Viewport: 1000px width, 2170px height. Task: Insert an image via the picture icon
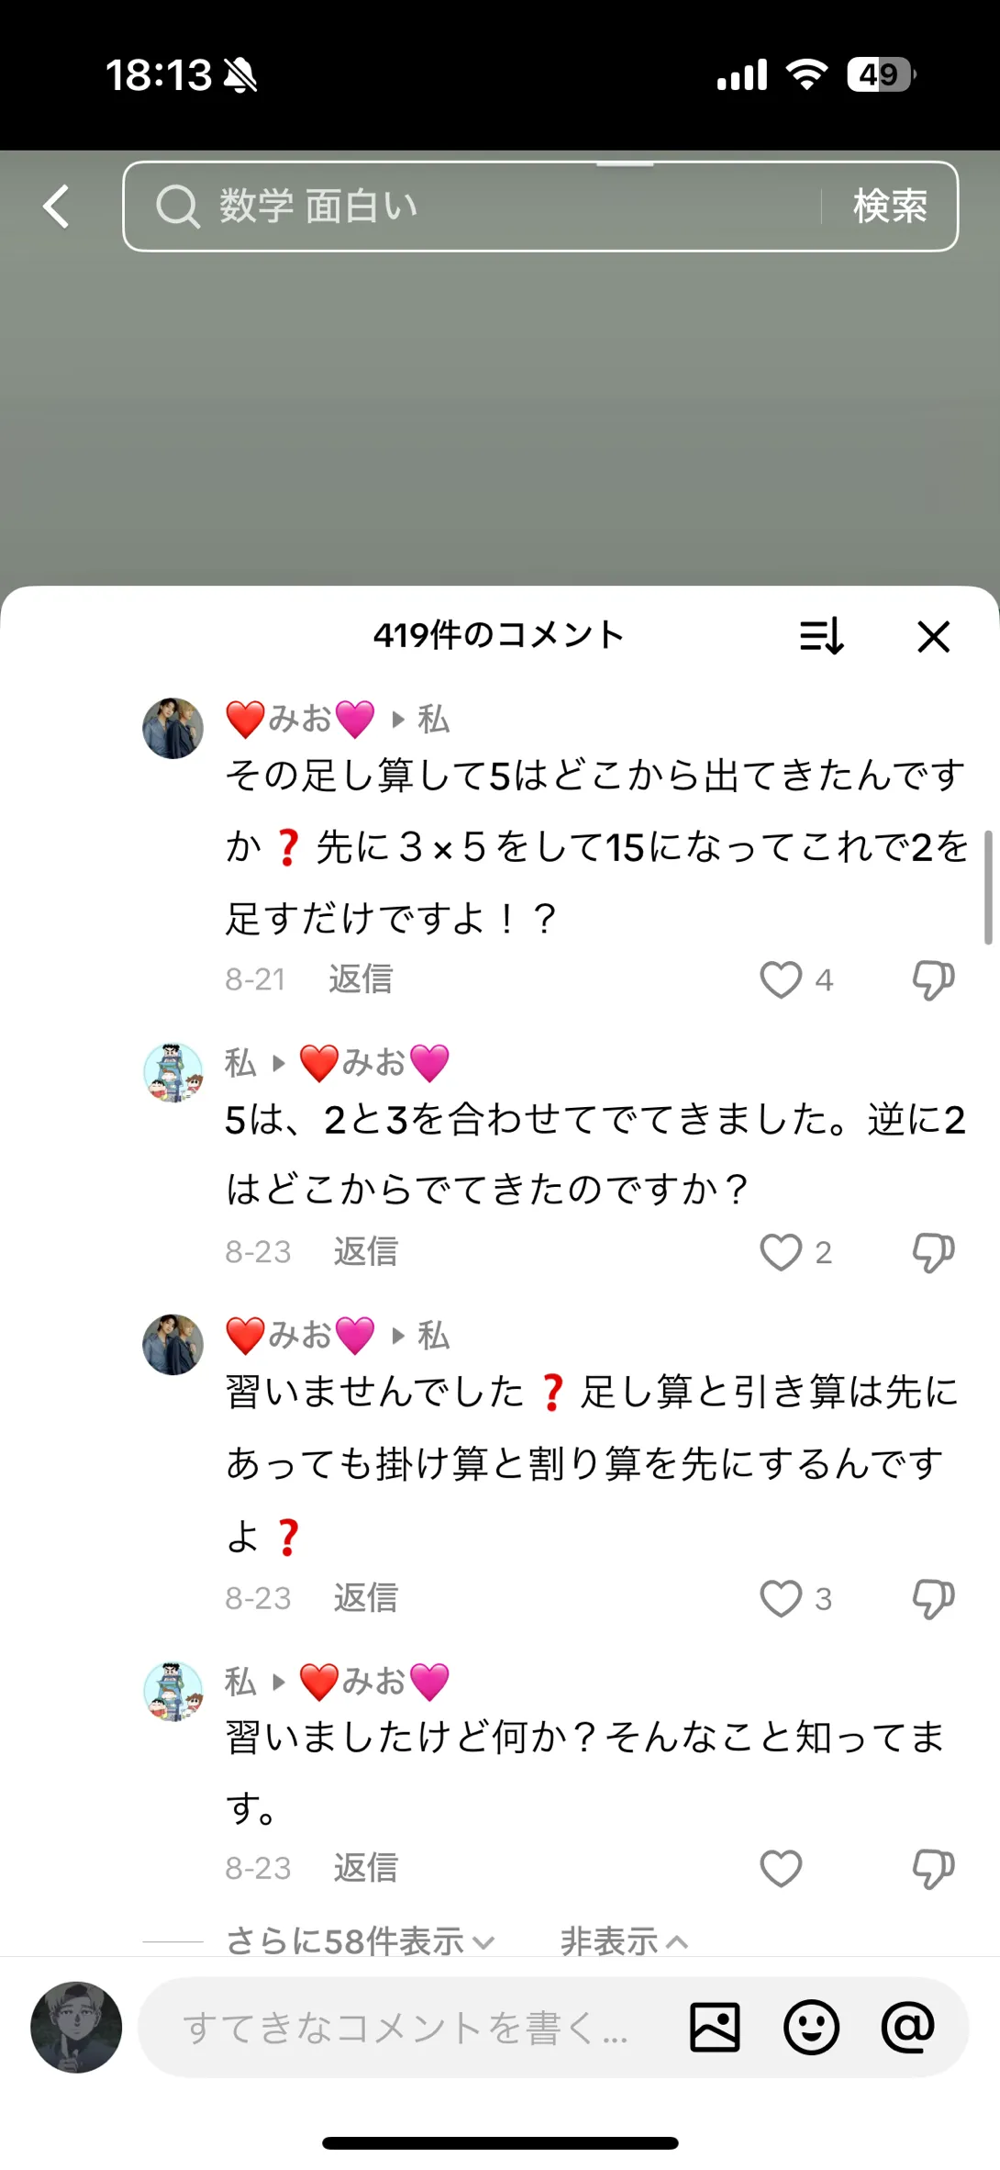click(x=715, y=2027)
